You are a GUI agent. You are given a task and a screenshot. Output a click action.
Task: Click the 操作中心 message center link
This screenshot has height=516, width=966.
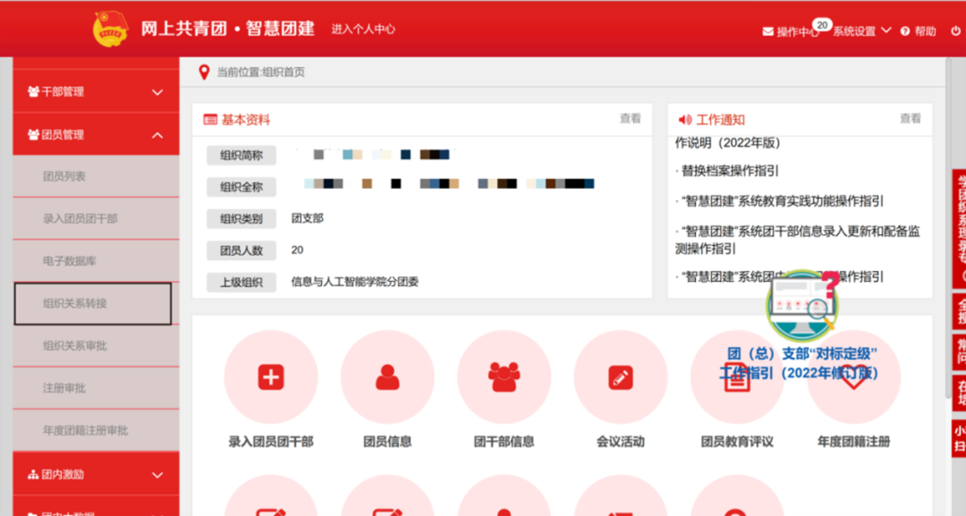797,31
